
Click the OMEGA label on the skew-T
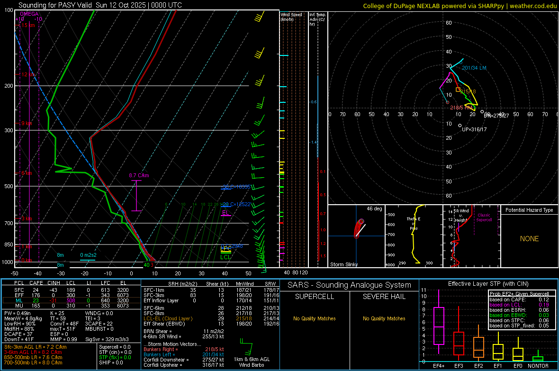[x=29, y=14]
